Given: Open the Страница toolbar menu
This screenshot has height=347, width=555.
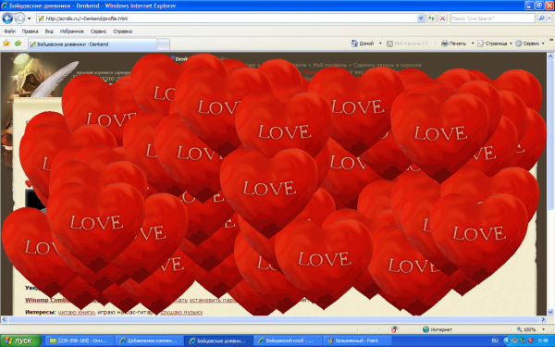Looking at the screenshot, I should click(495, 43).
